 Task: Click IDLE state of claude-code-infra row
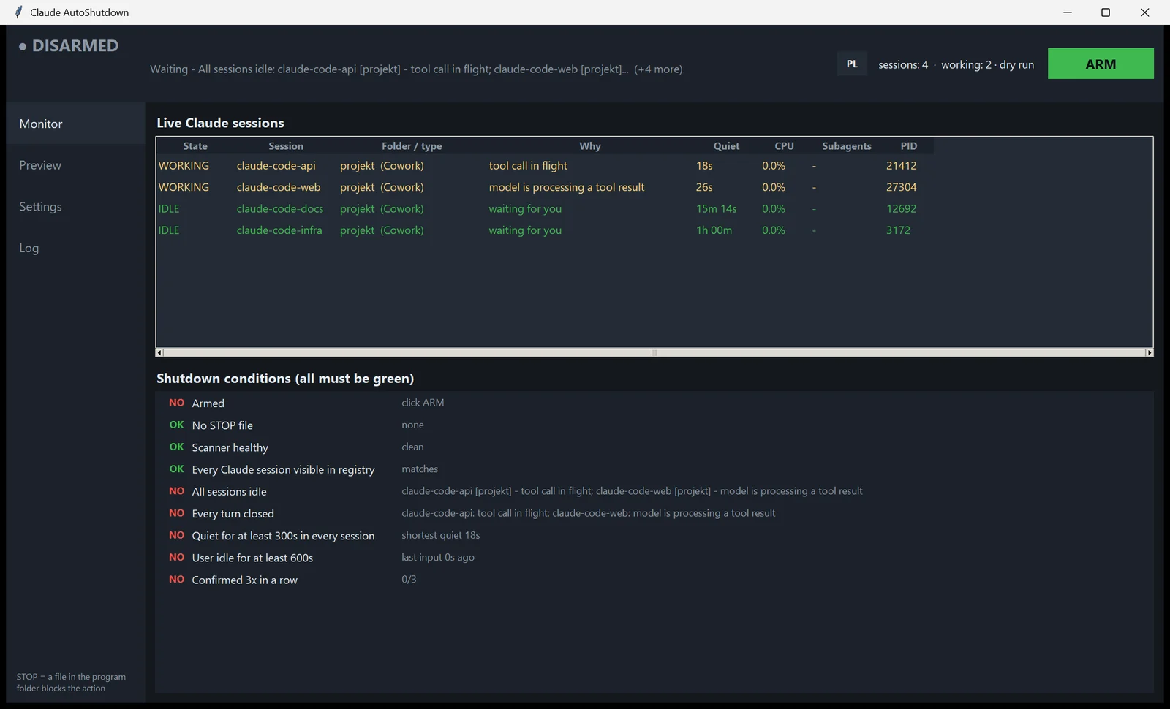point(169,230)
